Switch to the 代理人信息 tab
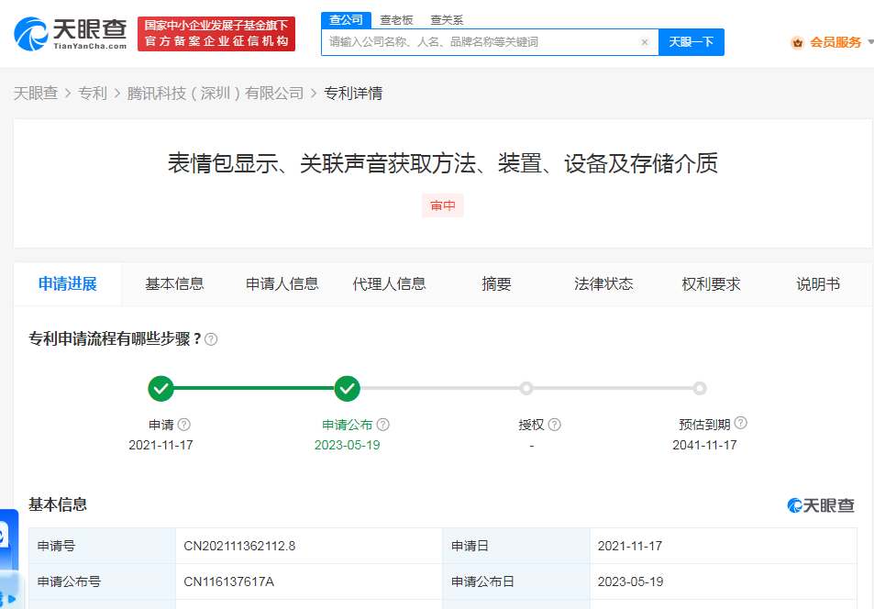The image size is (874, 609). [x=389, y=284]
